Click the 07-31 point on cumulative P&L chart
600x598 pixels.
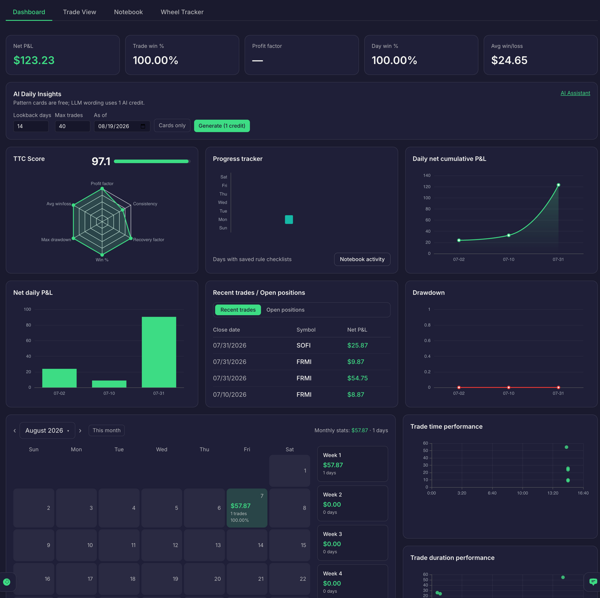[x=558, y=185]
